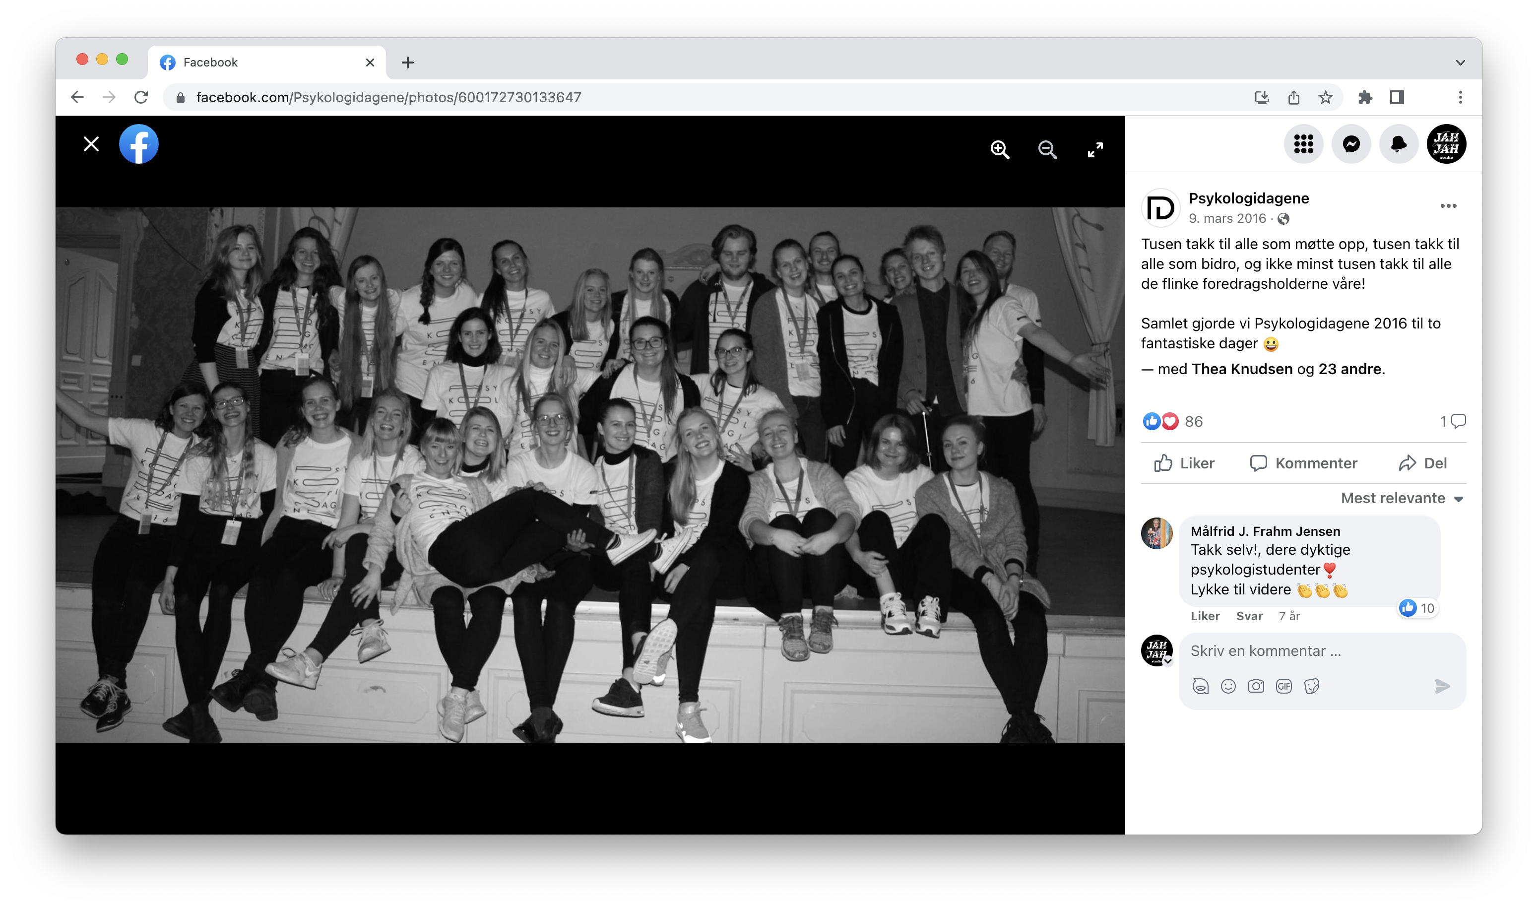
Task: Open the Facebook menu grid icon
Action: 1303,144
